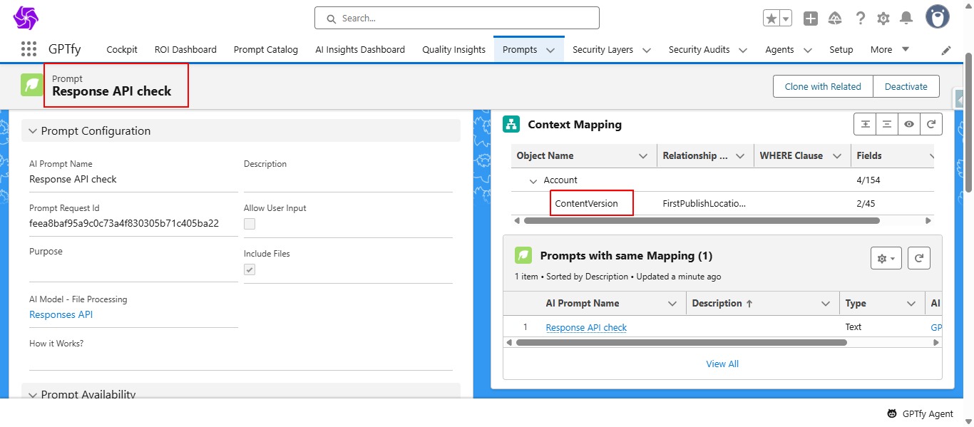
Task: Switch to the Prompt Catalog tab
Action: click(x=266, y=49)
